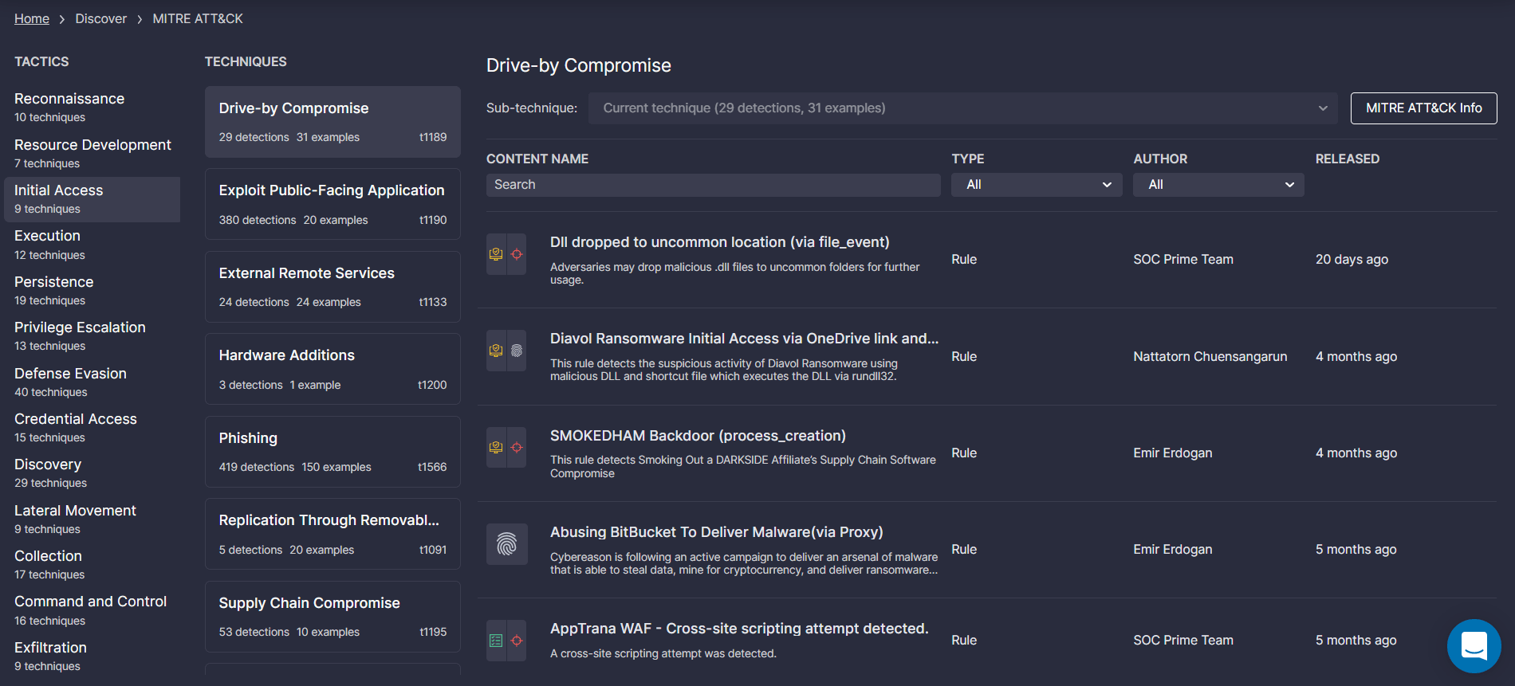Open Exploit Public-Facing Application technique card
The width and height of the screenshot is (1515, 686).
[333, 204]
